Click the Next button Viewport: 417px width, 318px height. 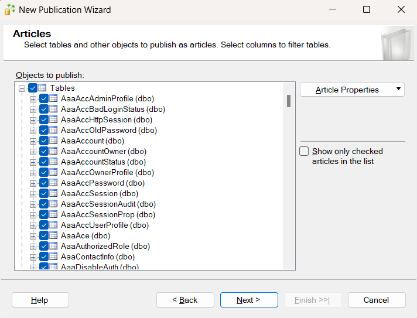(249, 300)
